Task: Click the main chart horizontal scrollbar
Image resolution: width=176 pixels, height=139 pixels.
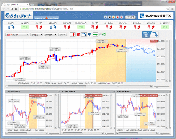Action: pyautogui.click(x=79, y=86)
